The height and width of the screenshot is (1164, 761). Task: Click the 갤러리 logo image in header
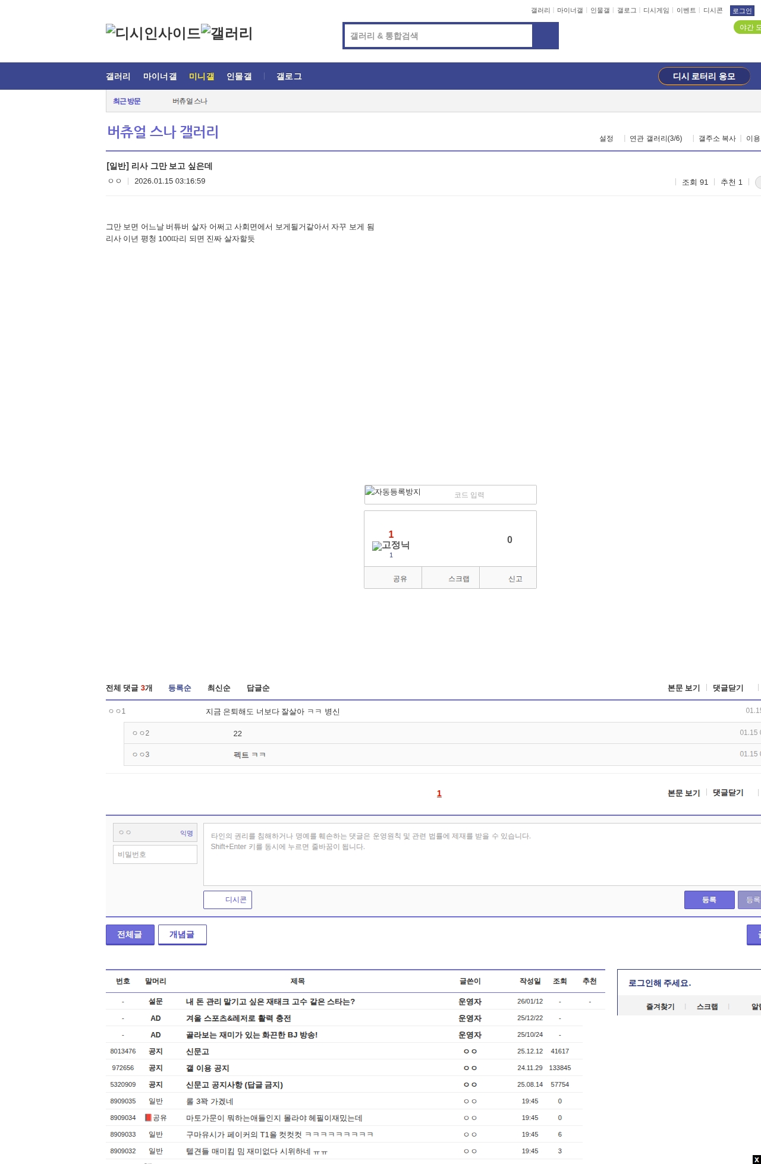[227, 33]
